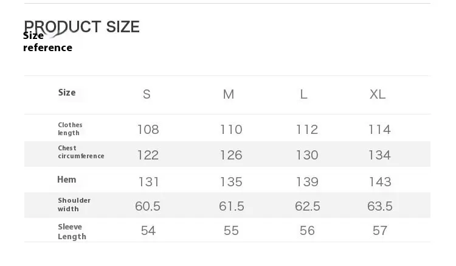Click chest circumference value 122
This screenshot has height=266, width=456.
148,155
